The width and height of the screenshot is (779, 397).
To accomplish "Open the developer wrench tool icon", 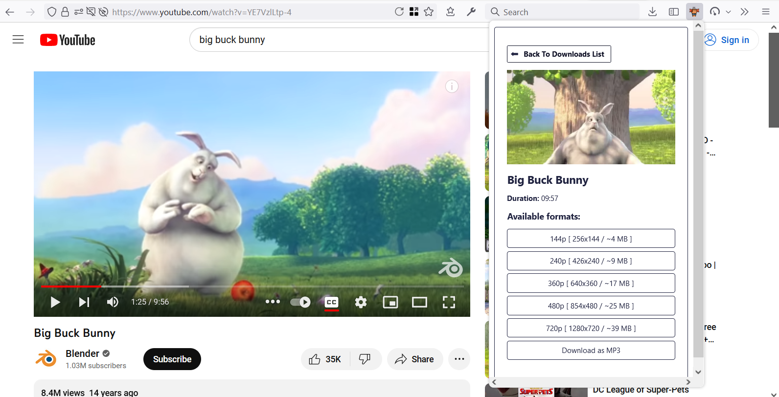I will click(x=471, y=12).
